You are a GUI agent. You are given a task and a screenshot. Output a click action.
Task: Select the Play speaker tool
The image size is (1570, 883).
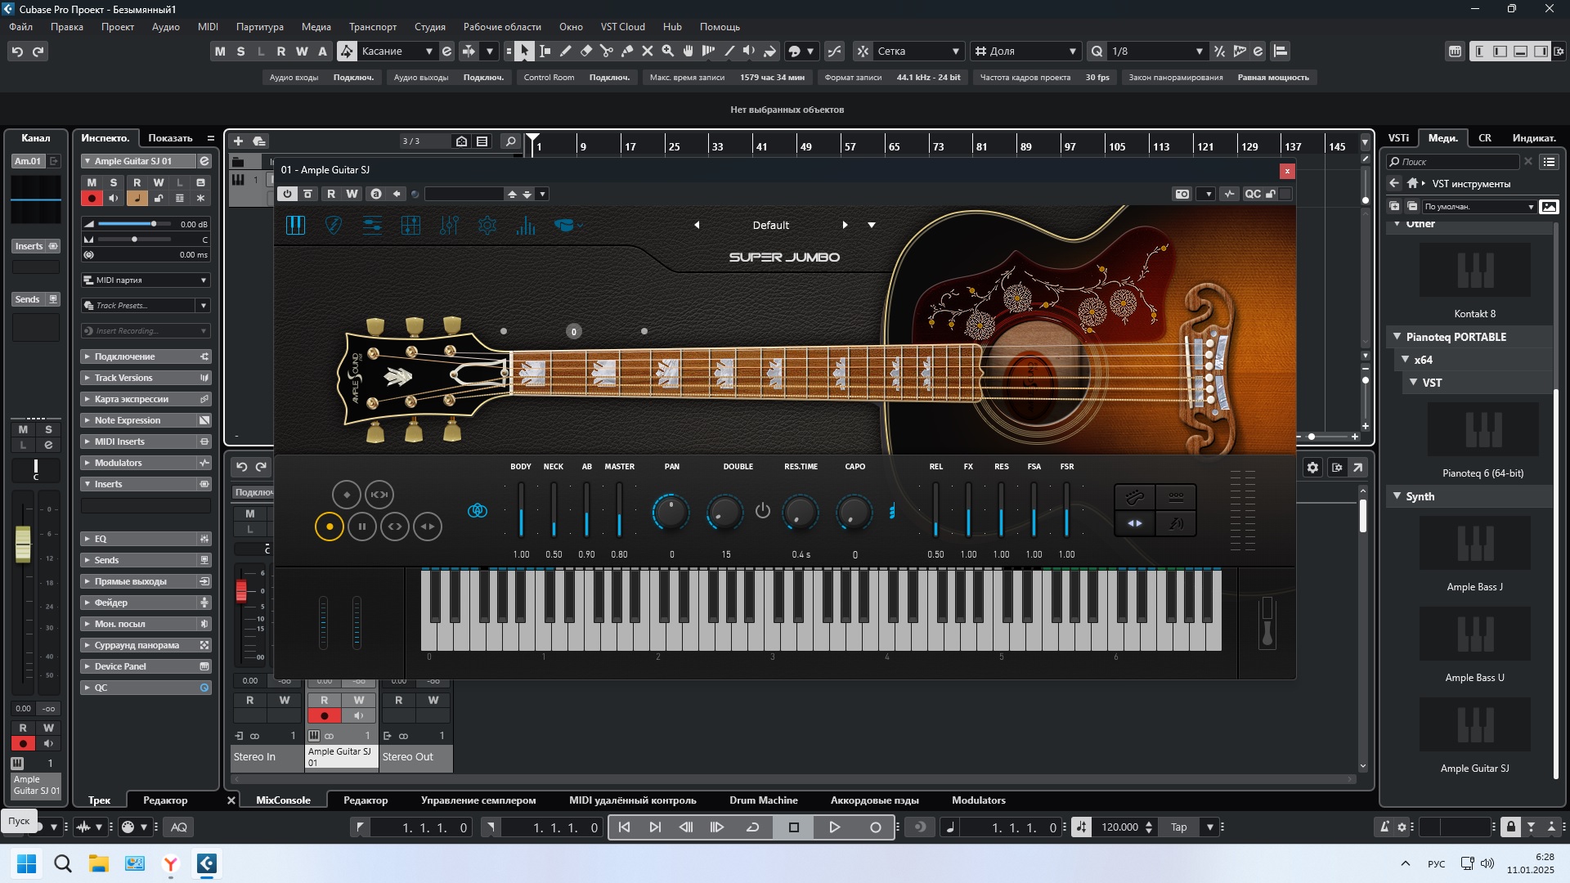(x=749, y=51)
